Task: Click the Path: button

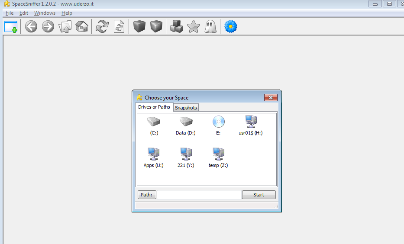Action: click(x=147, y=195)
